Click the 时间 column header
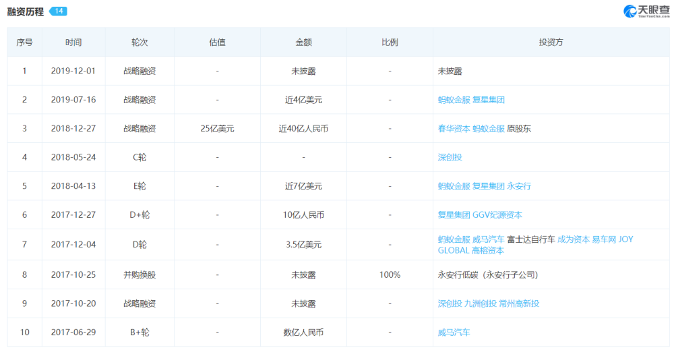This screenshot has height=352, width=674. coord(73,42)
